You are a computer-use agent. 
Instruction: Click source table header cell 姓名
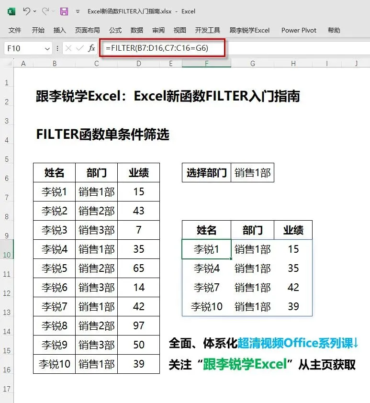pos(54,172)
